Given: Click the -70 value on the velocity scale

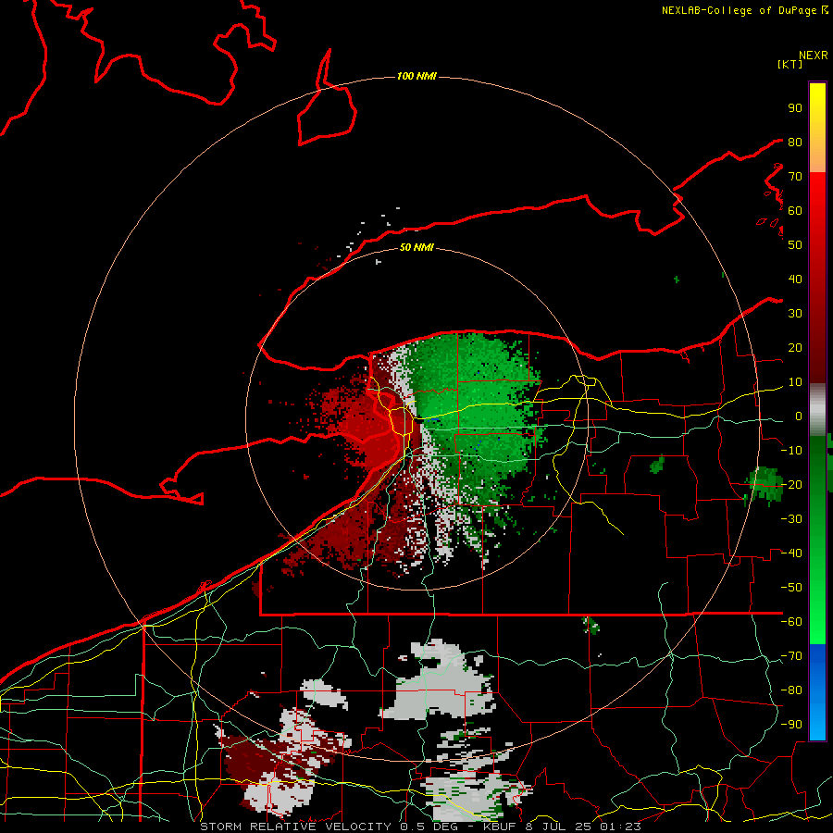Looking at the screenshot, I should (x=791, y=656).
